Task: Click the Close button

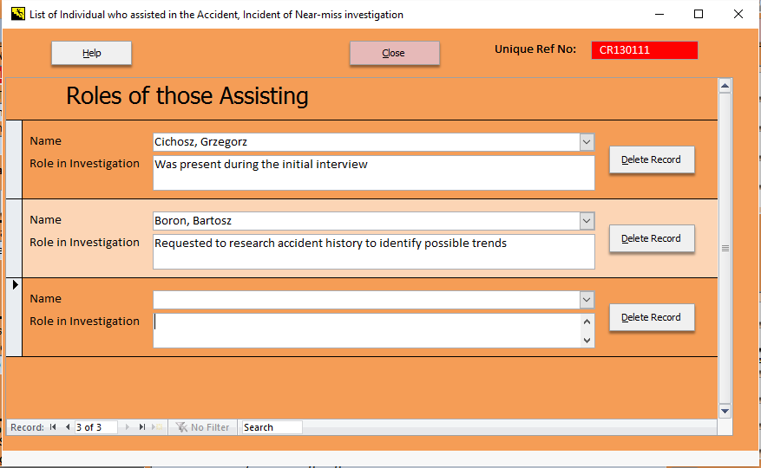Action: tap(394, 53)
